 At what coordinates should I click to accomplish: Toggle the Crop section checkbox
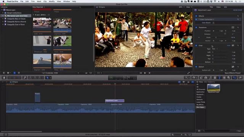[196, 46]
